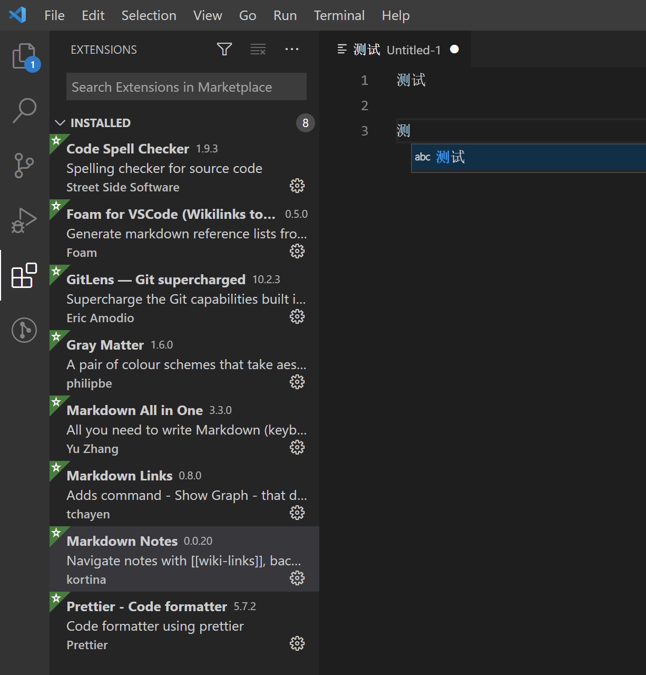This screenshot has height=675, width=646.
Task: Focus the Search Extensions in Marketplace field
Action: click(187, 86)
